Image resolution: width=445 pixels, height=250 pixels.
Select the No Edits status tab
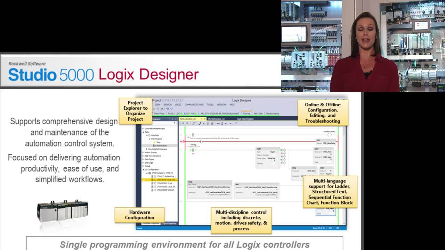pyautogui.click(x=258, y=114)
